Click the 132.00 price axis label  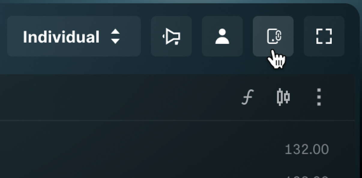306,149
